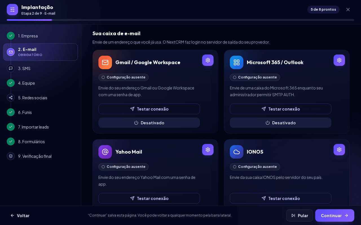The image size is (361, 225).
Task: Go to step 7. Importar leads
Action: click(40, 127)
